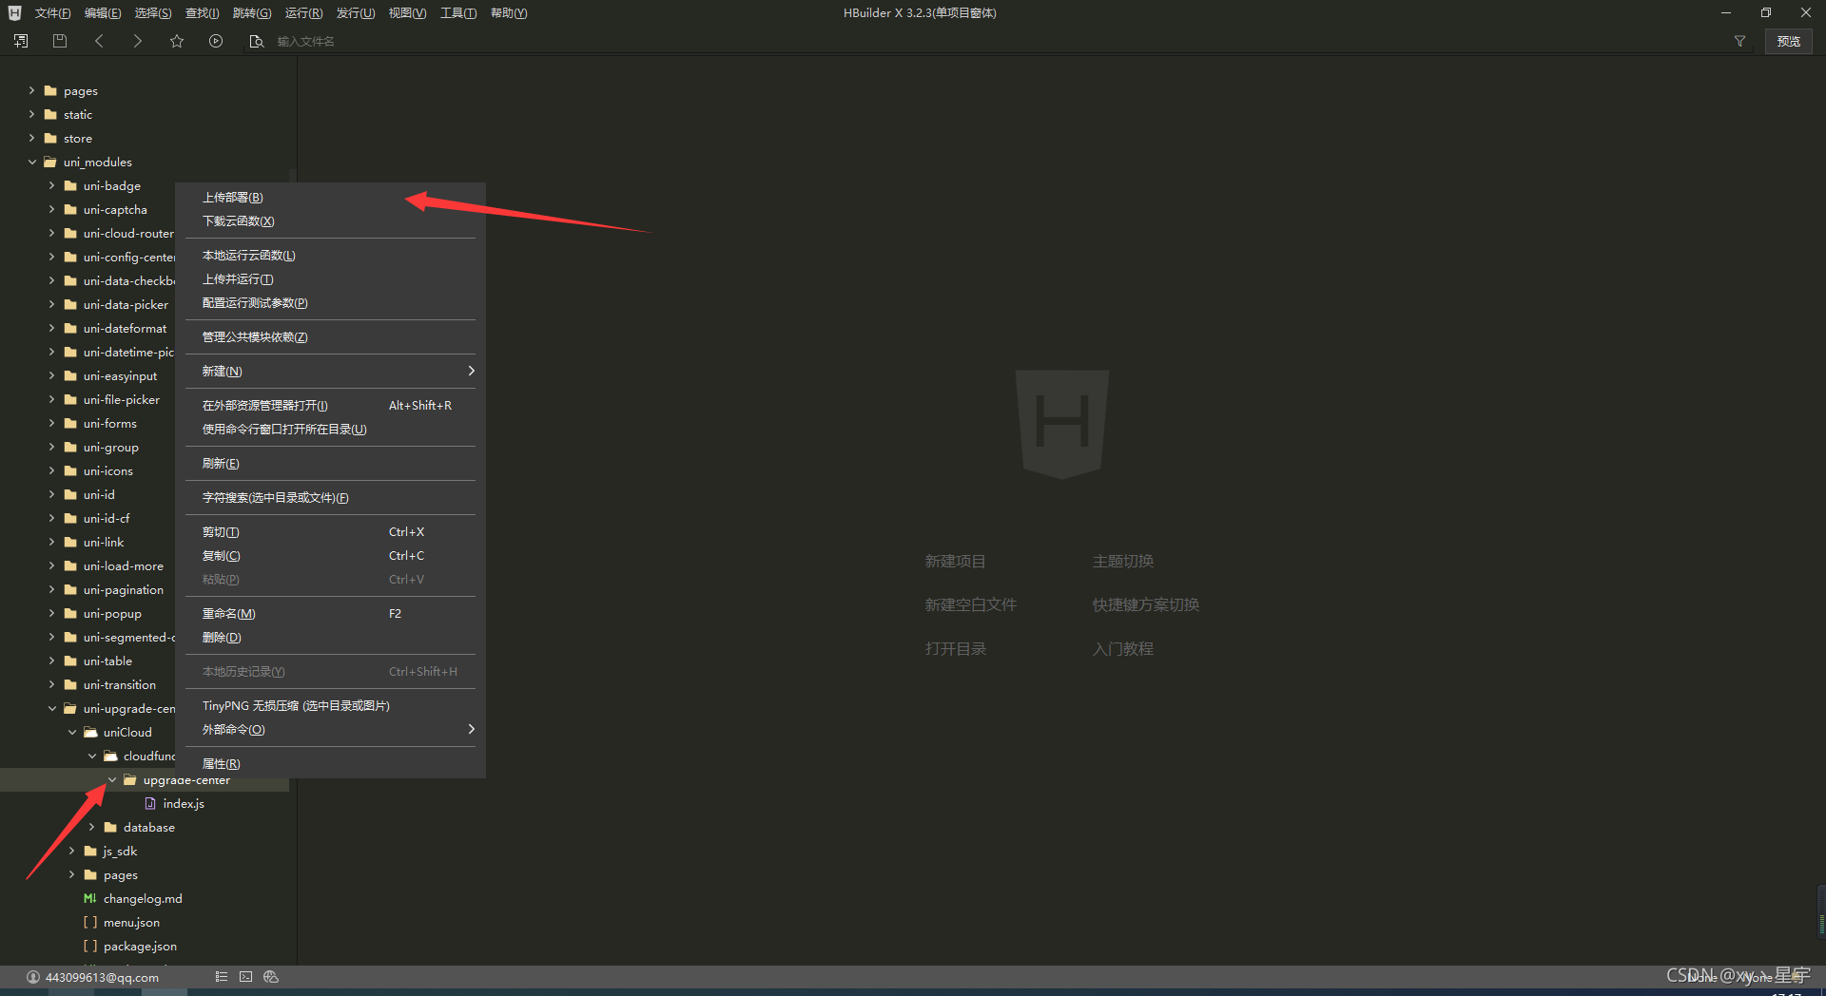Screen dimensions: 1826x996
Task: Choose 本地运行云函数(L) menu entry
Action: [x=330, y=255]
